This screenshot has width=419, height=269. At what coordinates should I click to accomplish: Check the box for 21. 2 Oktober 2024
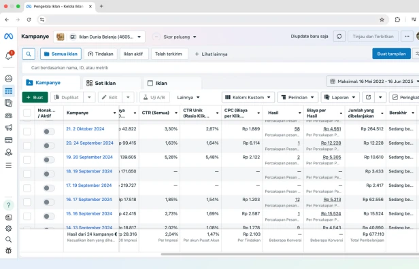[27, 131]
